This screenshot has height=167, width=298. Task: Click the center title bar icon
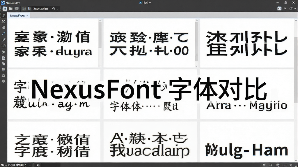click(141, 3)
